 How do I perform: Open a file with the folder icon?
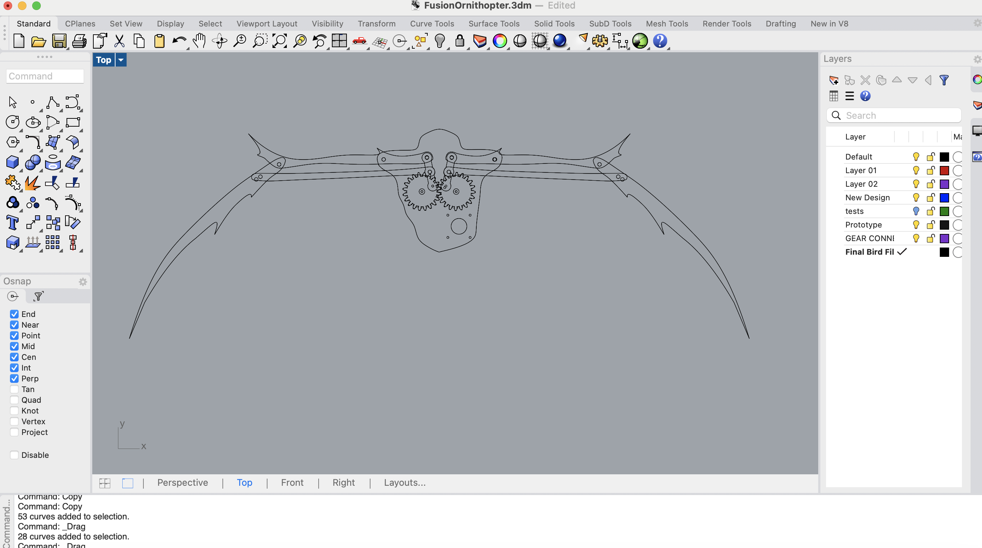39,41
